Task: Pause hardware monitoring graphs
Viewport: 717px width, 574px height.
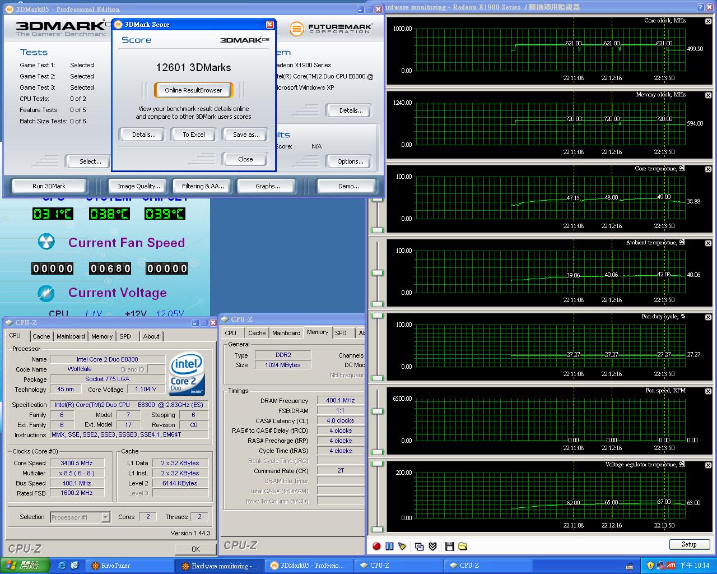Action: 389,546
